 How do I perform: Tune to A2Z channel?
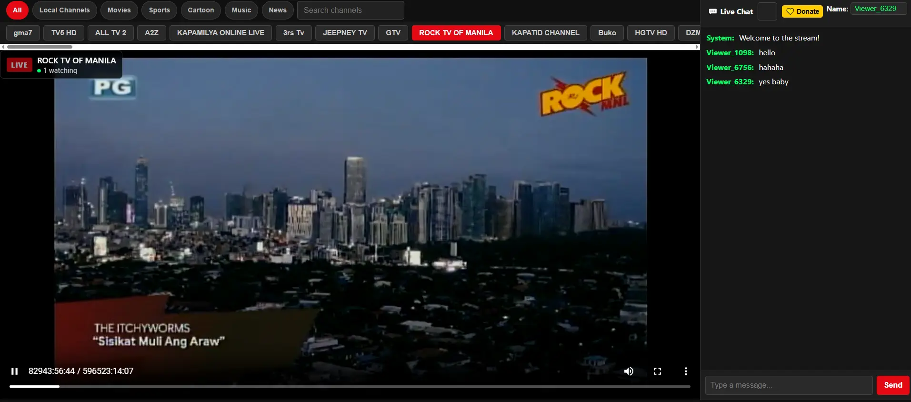coord(151,33)
